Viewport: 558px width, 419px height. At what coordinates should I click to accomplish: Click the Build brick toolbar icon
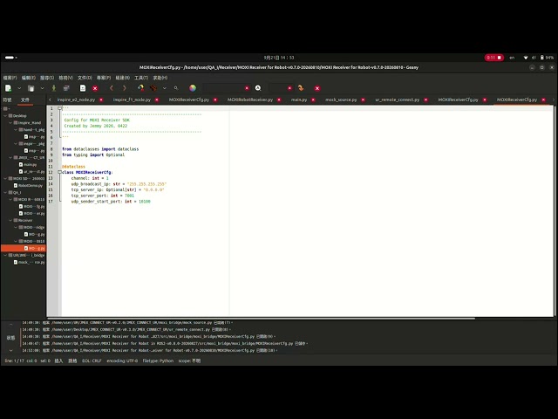click(153, 88)
